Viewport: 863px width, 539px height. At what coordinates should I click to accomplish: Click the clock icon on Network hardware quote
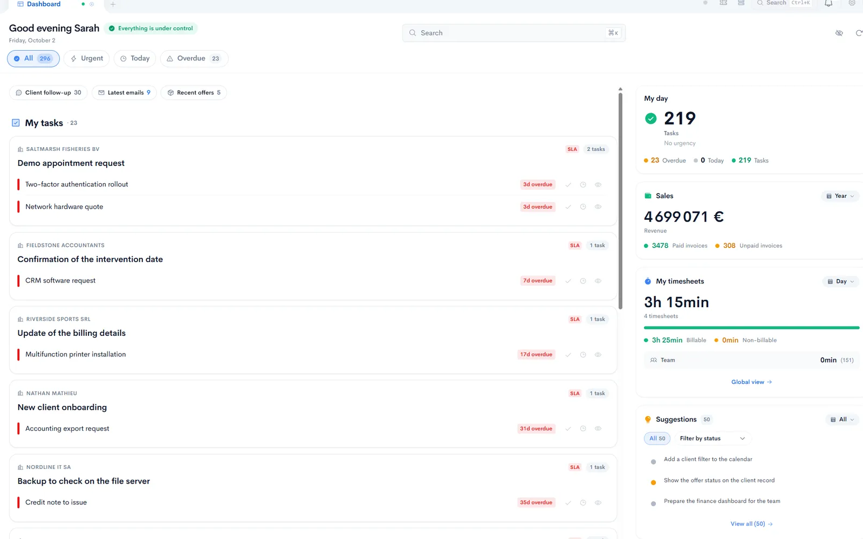pyautogui.click(x=583, y=207)
